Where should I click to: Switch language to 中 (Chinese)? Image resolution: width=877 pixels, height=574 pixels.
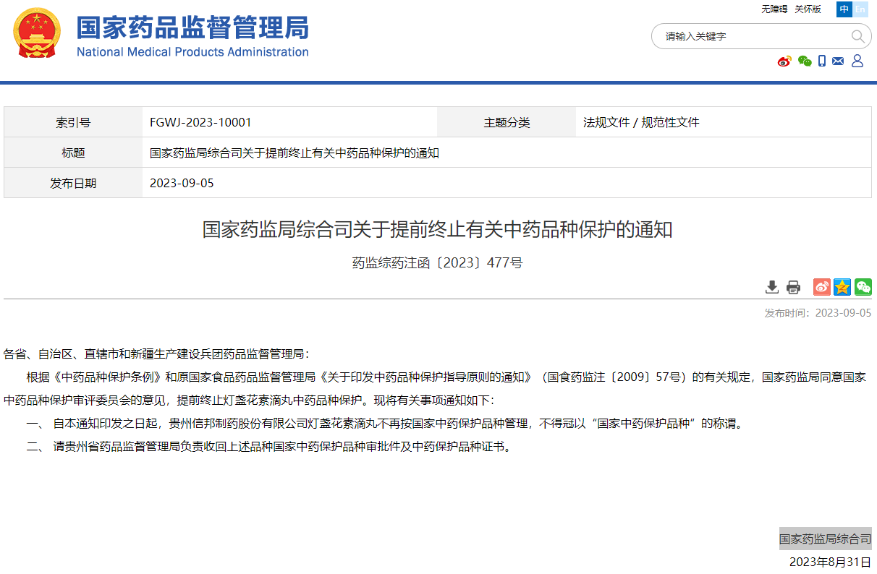pyautogui.click(x=844, y=9)
